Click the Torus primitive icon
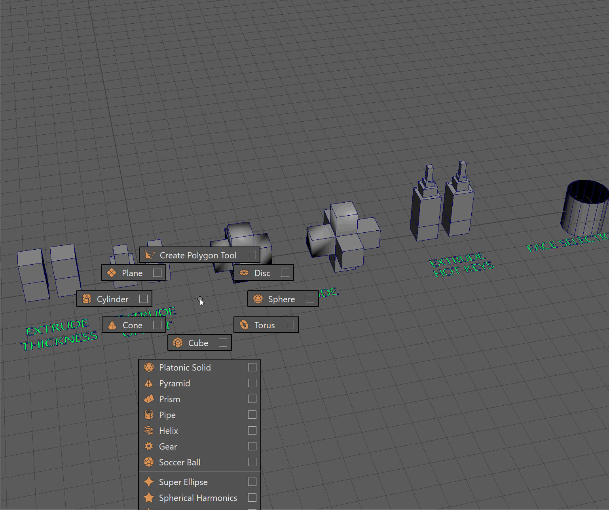The height and width of the screenshot is (510, 609). coord(244,325)
